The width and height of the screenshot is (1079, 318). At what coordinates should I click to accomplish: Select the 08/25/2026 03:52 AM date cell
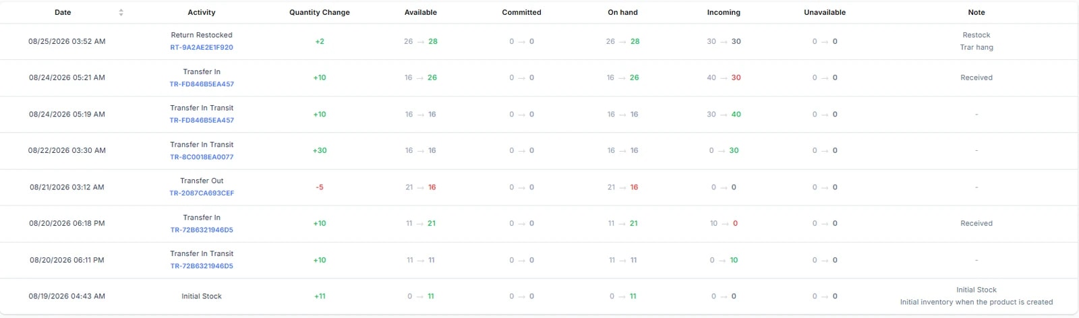coord(67,41)
